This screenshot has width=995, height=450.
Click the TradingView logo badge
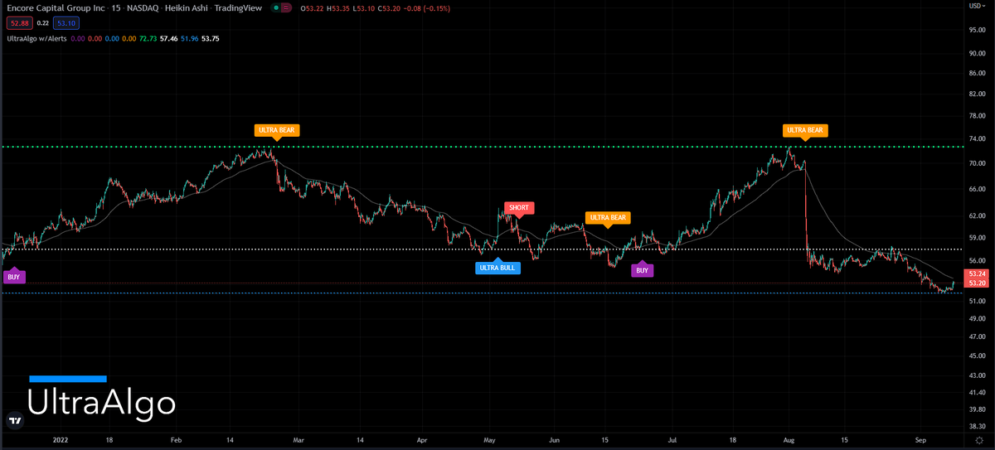click(x=13, y=421)
